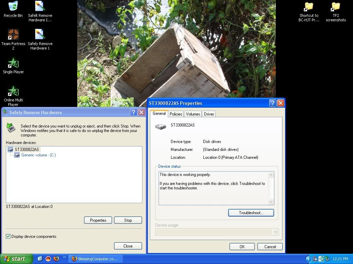
Task: Click the 'Disk drives' device type value
Action: (212, 142)
